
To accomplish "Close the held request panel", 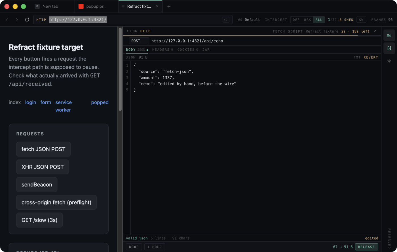I will point(375,31).
